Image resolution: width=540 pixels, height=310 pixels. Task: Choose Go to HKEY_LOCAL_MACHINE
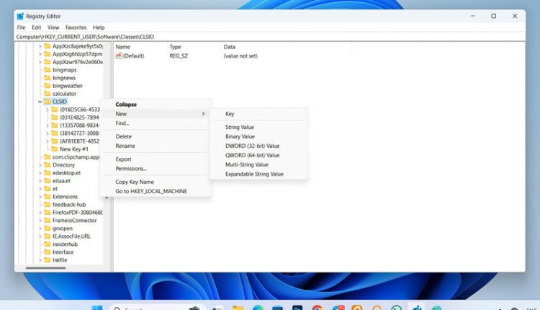click(x=156, y=191)
